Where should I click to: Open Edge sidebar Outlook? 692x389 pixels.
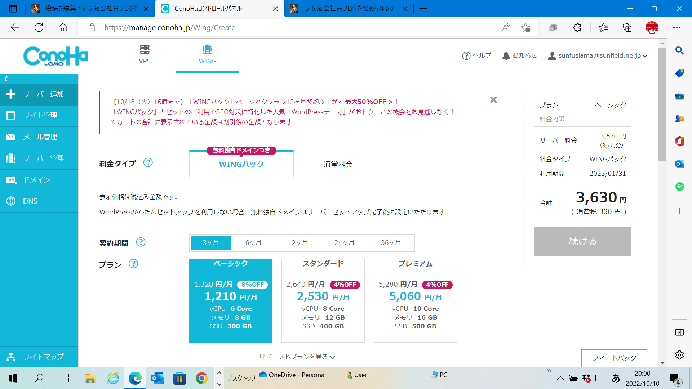[x=679, y=164]
